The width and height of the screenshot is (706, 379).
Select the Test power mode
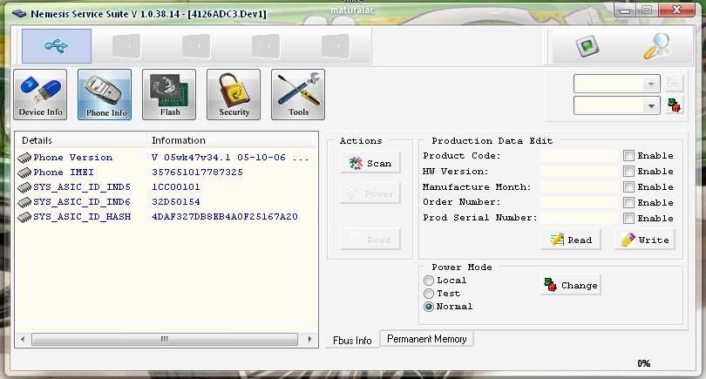(429, 294)
